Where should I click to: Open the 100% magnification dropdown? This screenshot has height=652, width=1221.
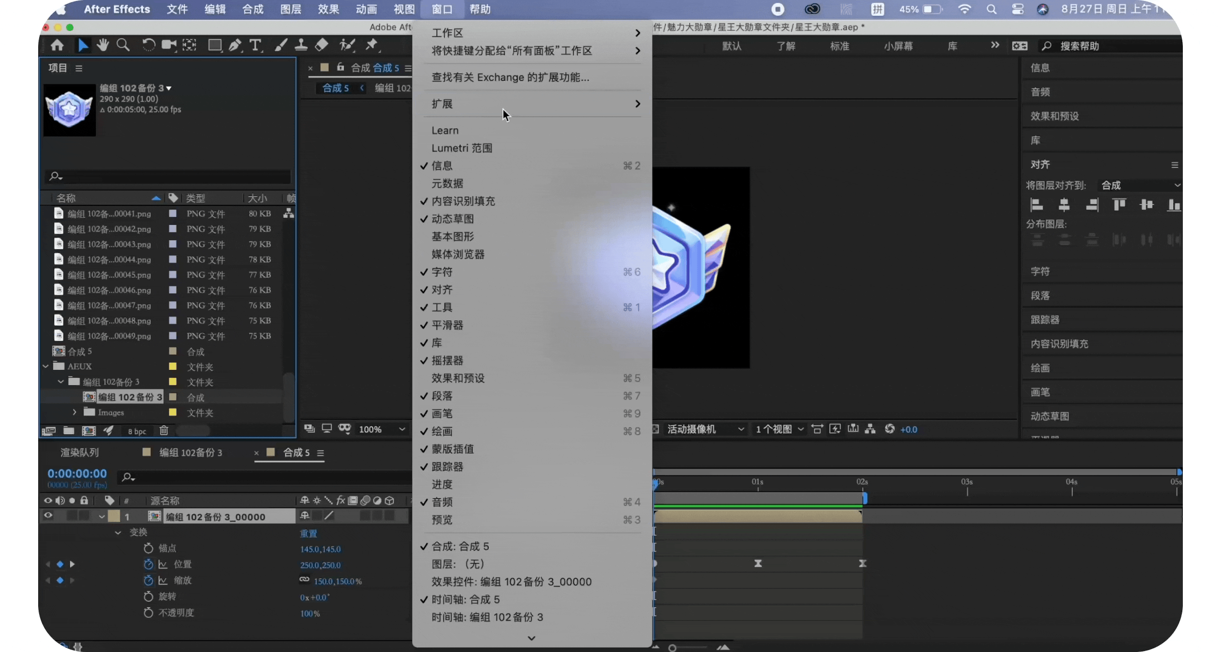point(382,429)
